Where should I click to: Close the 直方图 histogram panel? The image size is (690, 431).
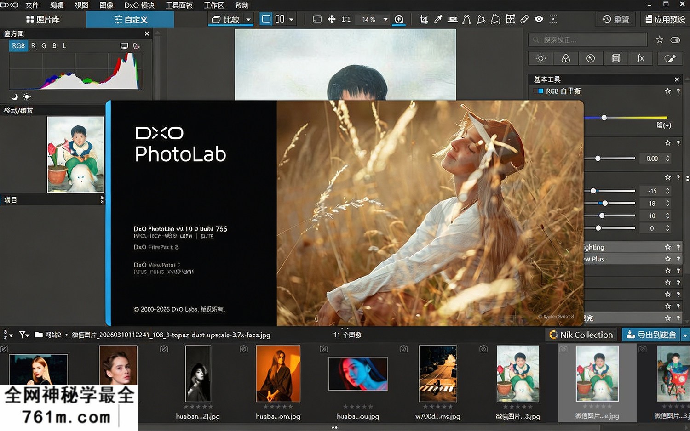(147, 34)
